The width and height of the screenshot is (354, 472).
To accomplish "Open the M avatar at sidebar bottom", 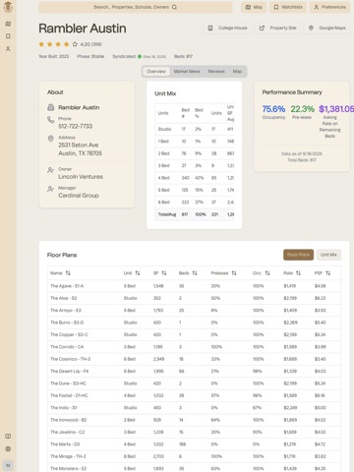I will [8, 465].
